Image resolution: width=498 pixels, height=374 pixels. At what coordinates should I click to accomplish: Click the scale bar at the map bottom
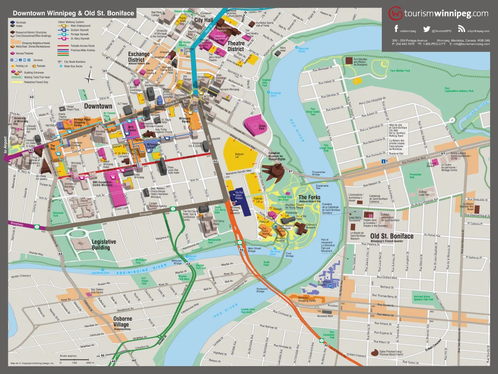(75, 360)
